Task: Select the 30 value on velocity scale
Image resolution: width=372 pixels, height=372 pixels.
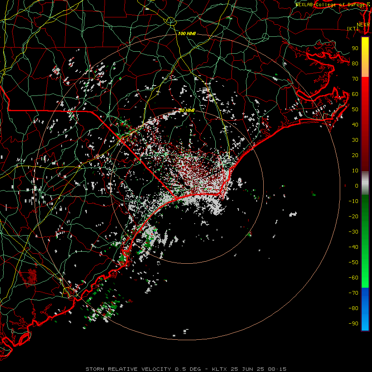Action: coord(355,140)
